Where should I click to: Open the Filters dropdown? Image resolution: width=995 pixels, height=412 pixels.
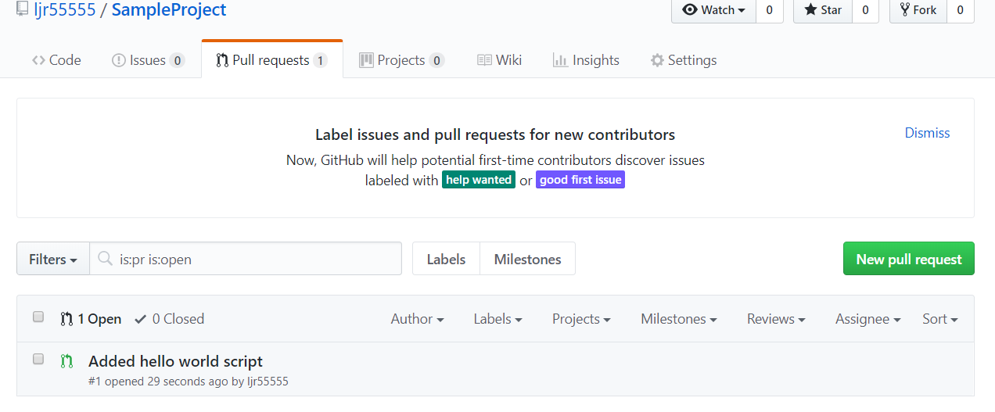(53, 259)
